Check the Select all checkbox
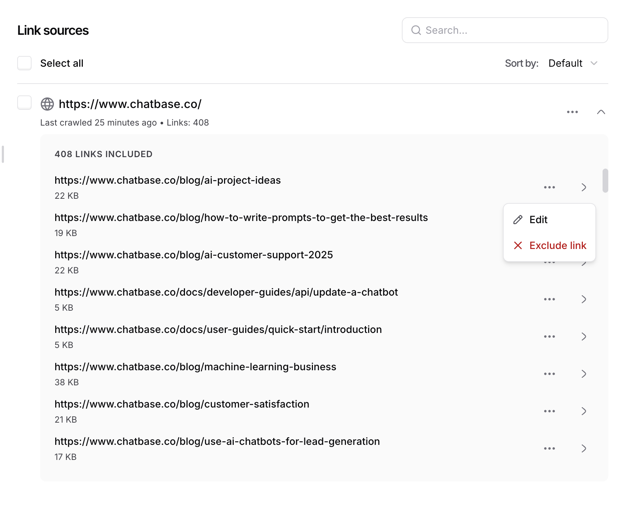Screen dimensions: 623x508 24,63
